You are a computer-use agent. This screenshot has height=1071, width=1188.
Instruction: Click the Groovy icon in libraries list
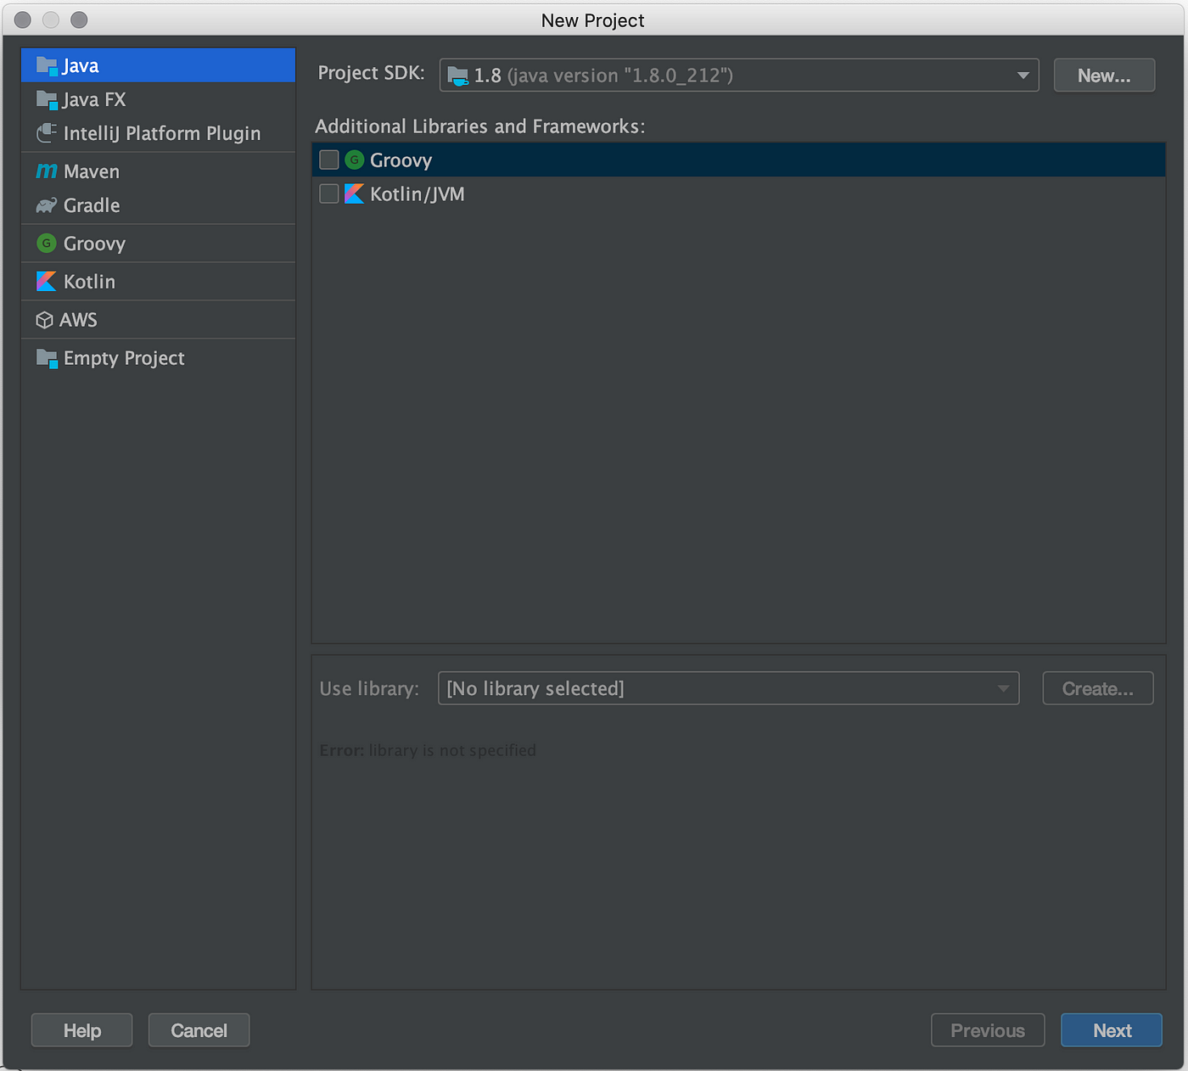355,160
